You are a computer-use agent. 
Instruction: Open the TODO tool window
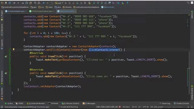point(19,104)
